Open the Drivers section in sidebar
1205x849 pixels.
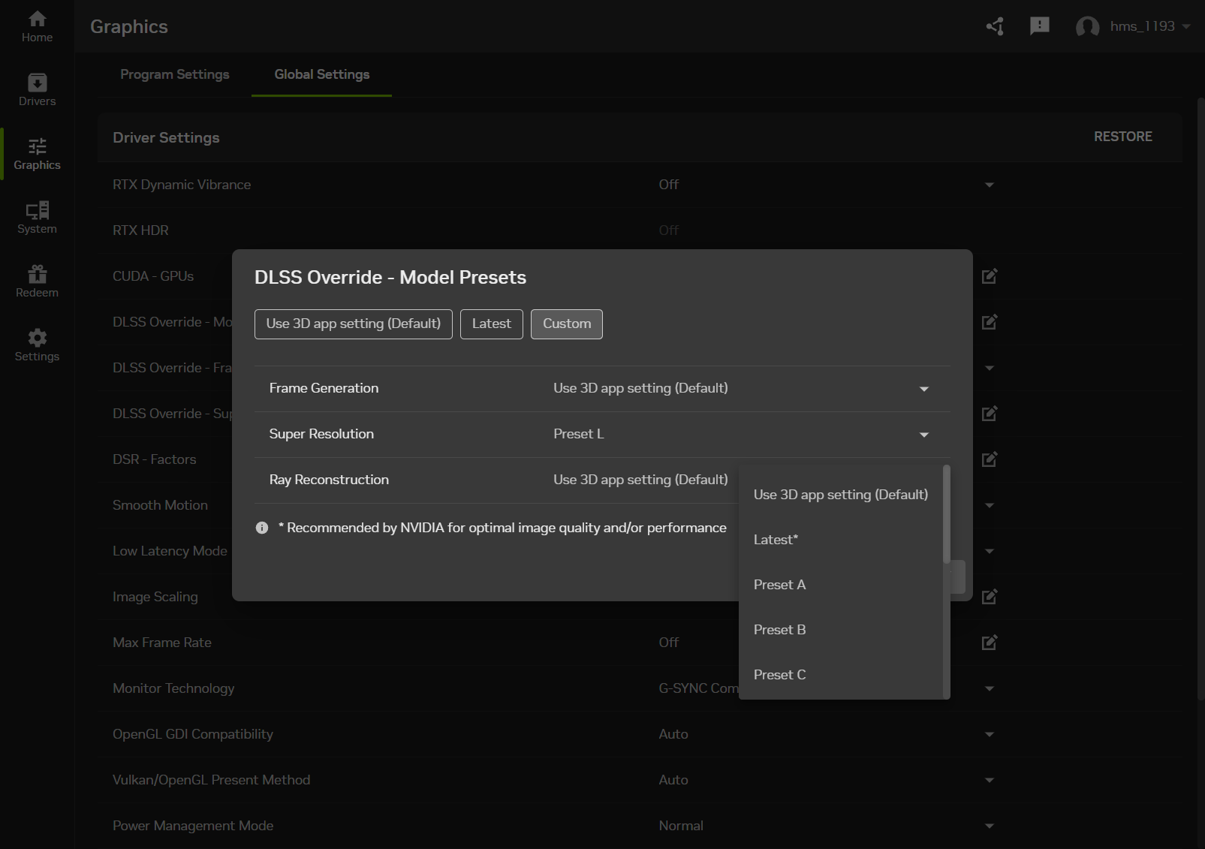pyautogui.click(x=37, y=89)
